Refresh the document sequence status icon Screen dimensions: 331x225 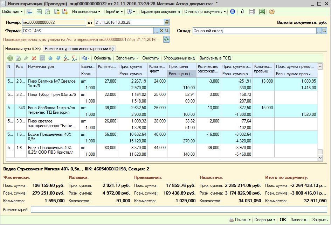(166, 40)
